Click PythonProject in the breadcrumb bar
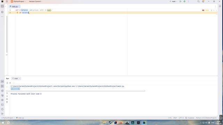The image size is (223, 125). 7,118
